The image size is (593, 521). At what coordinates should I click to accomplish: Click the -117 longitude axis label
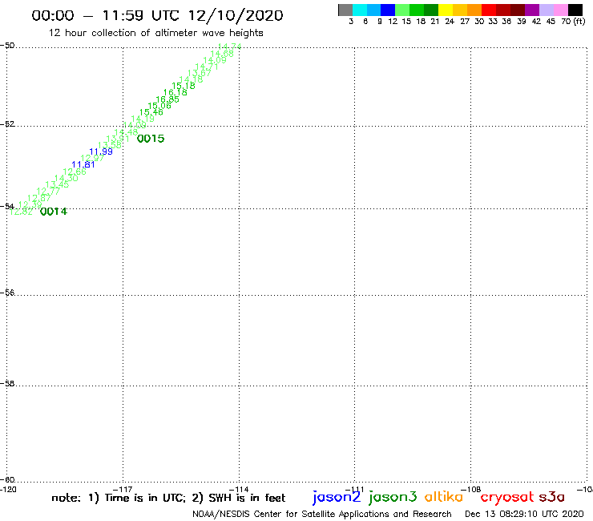point(123,489)
